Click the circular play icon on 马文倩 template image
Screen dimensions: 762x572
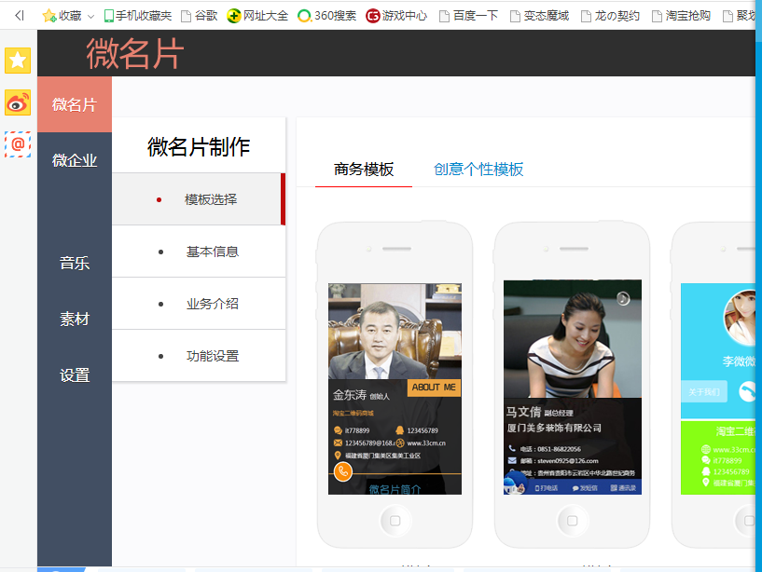click(621, 296)
